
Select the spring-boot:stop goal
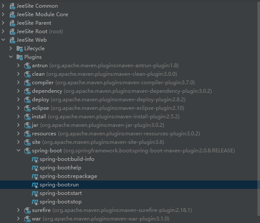pyautogui.click(x=61, y=202)
